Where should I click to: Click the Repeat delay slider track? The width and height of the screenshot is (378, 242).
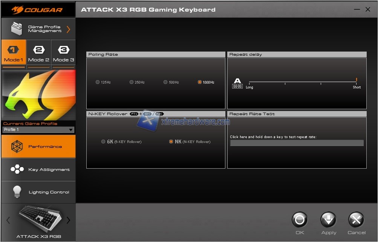click(x=303, y=82)
